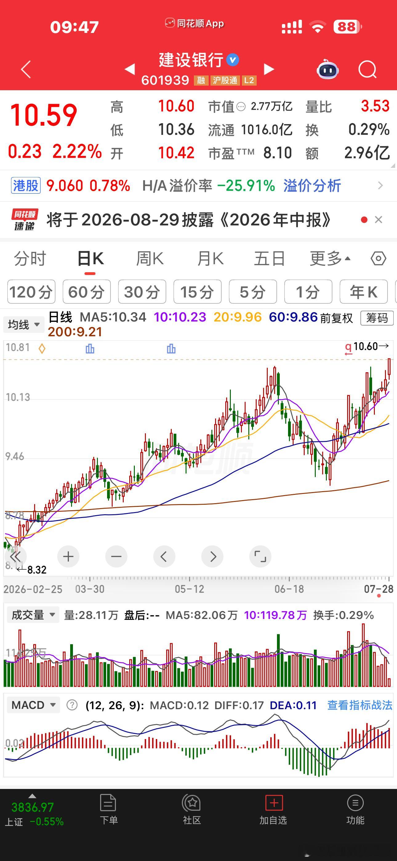Open 下单 order placement
Screen dimensions: 397x861
[x=108, y=810]
